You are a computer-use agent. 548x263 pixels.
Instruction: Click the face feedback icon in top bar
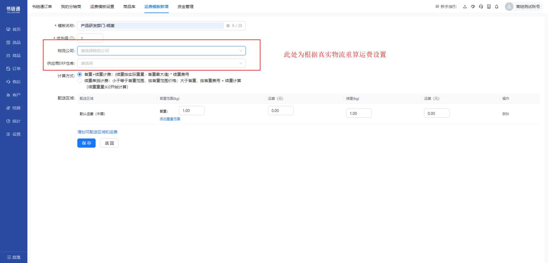click(489, 7)
